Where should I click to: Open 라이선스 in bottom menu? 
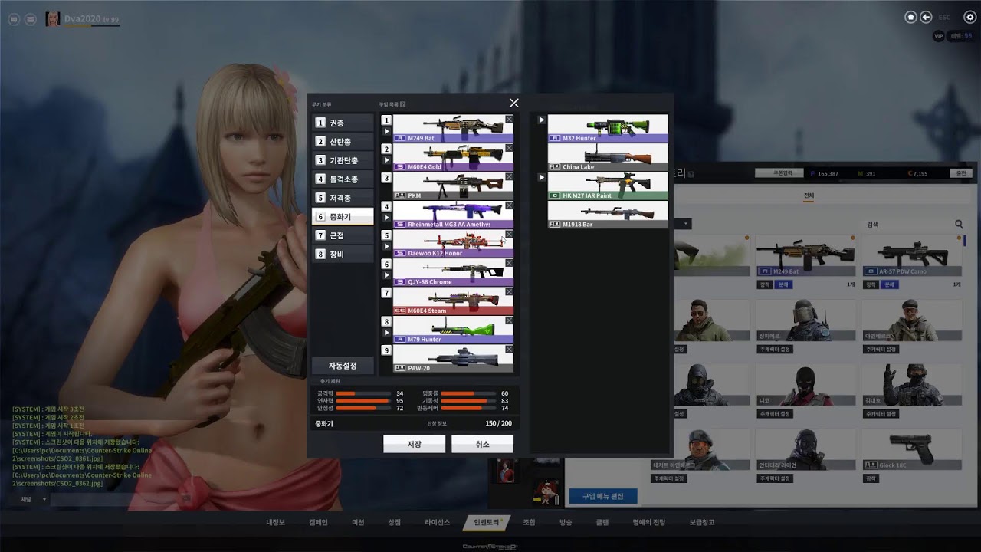(437, 522)
